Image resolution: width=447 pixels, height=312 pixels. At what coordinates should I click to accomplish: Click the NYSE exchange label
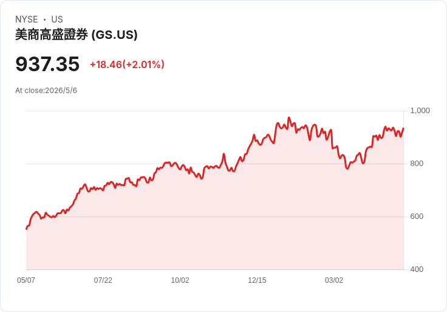27,19
